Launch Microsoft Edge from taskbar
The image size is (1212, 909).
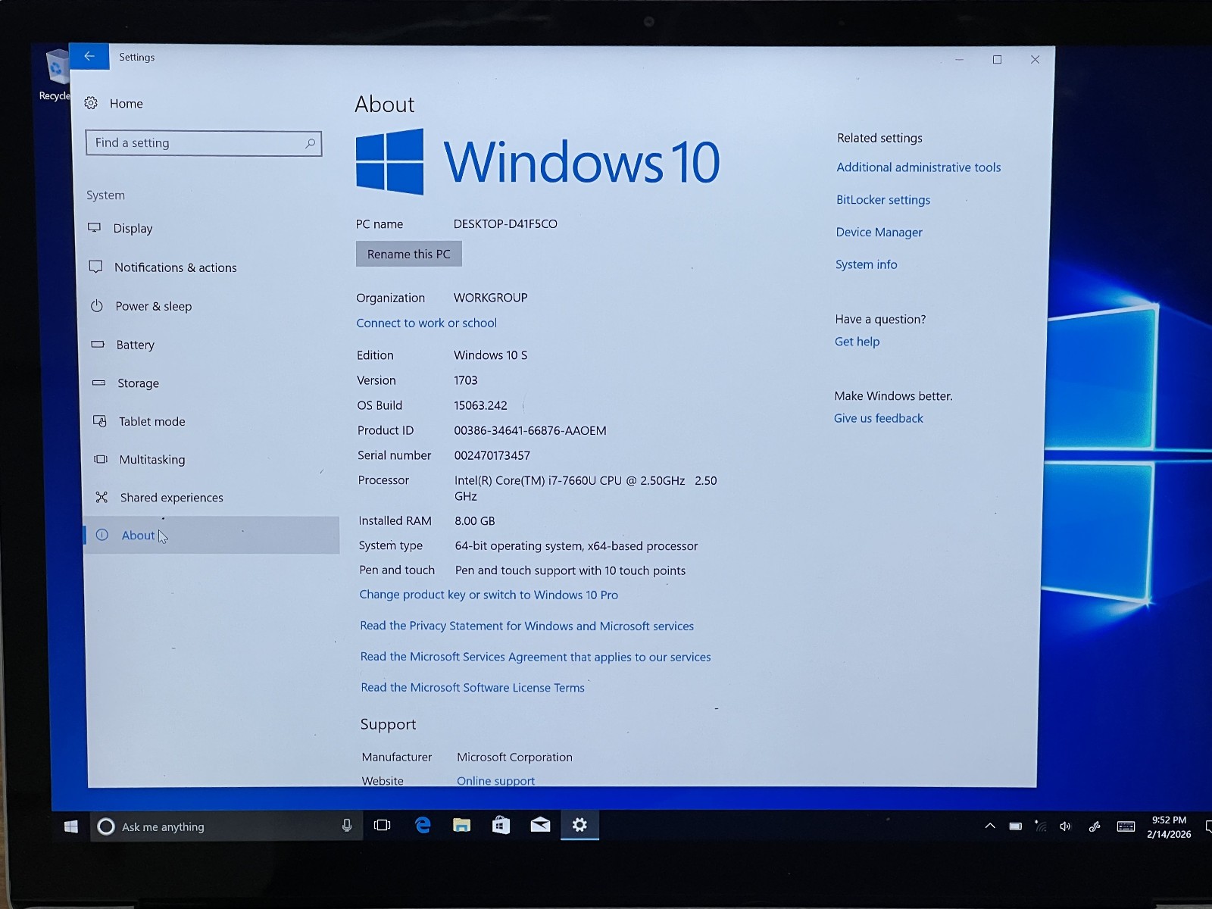[x=423, y=825]
